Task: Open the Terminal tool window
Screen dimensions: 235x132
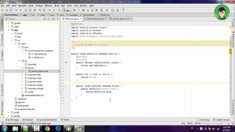Action: click(x=28, y=120)
